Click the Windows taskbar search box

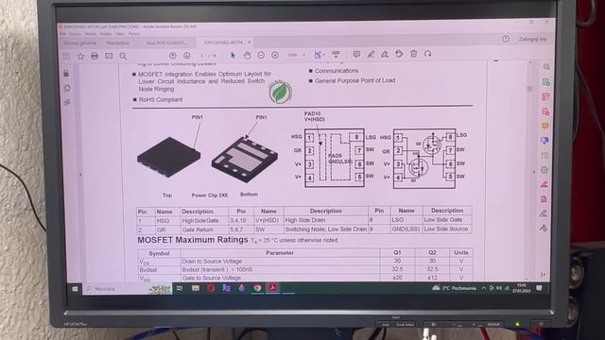tap(128, 289)
